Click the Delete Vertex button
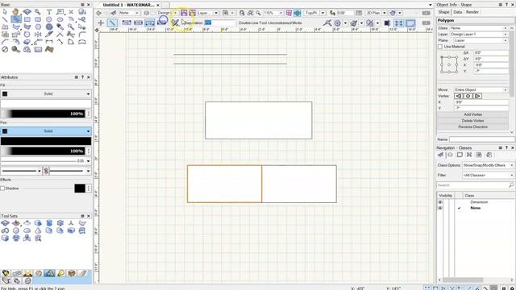This screenshot has width=516, height=290. pyautogui.click(x=473, y=121)
